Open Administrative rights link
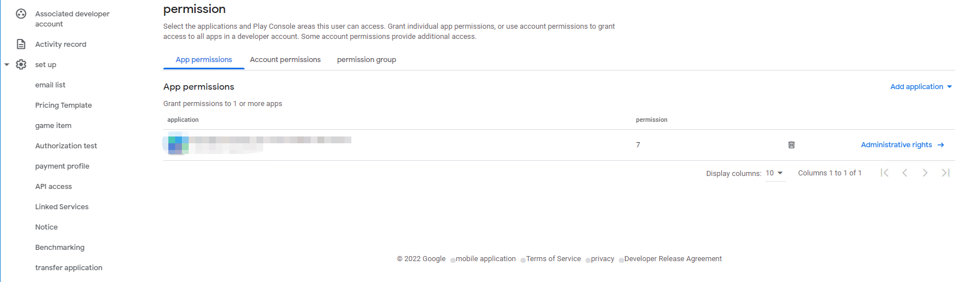Viewport: 971px width, 282px height. [x=902, y=145]
